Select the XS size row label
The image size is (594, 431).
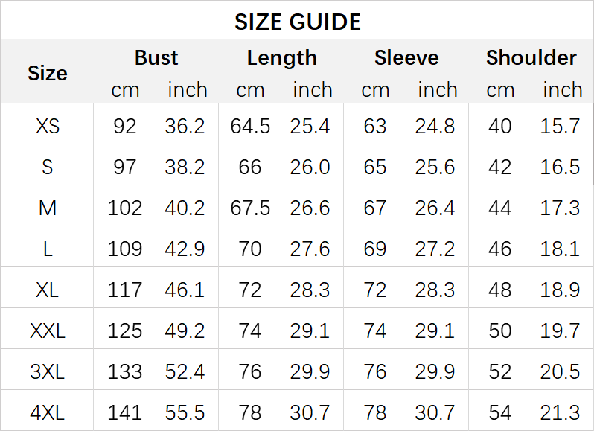point(47,126)
